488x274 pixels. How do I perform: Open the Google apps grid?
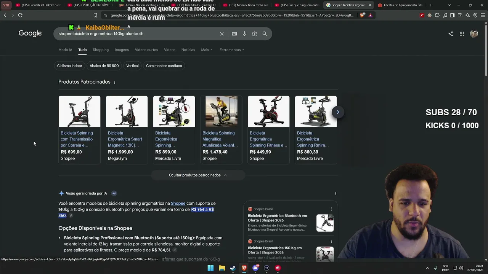[462, 34]
